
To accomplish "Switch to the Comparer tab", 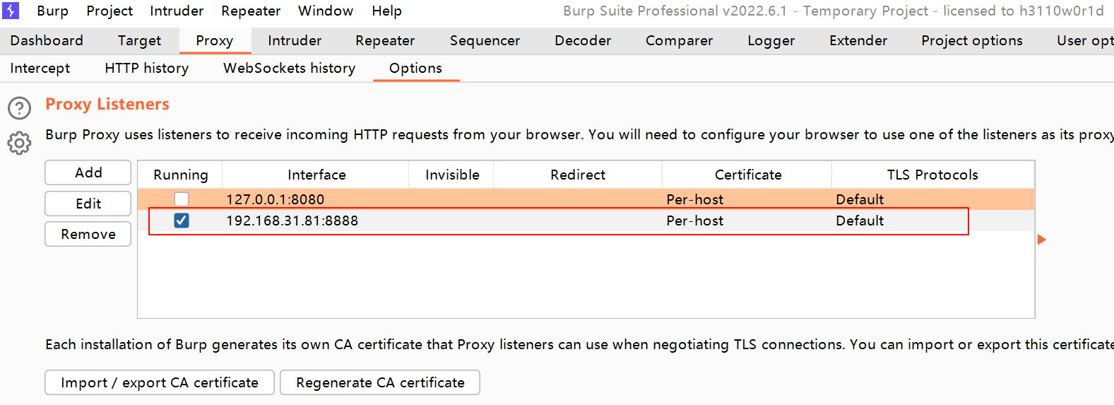I will click(679, 40).
